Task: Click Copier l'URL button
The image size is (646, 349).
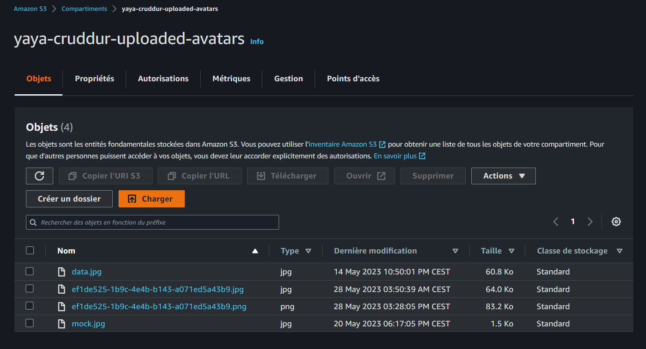Action: [x=200, y=176]
